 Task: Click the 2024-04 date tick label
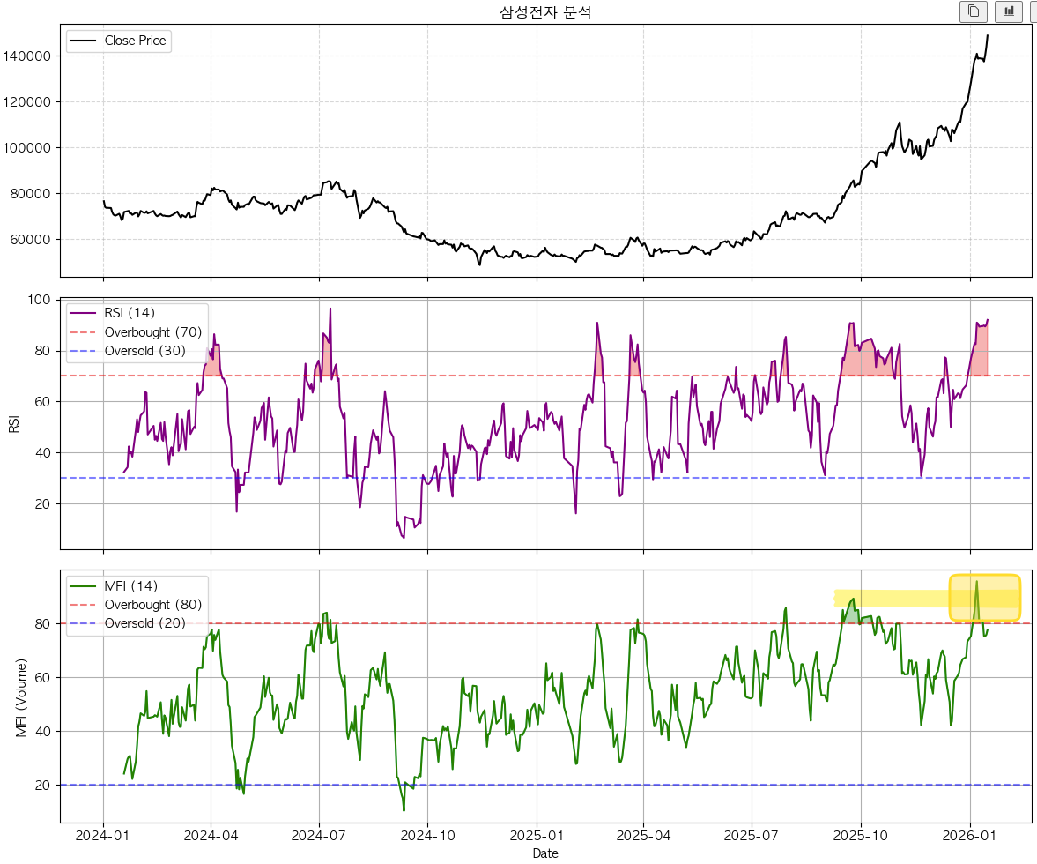click(211, 836)
